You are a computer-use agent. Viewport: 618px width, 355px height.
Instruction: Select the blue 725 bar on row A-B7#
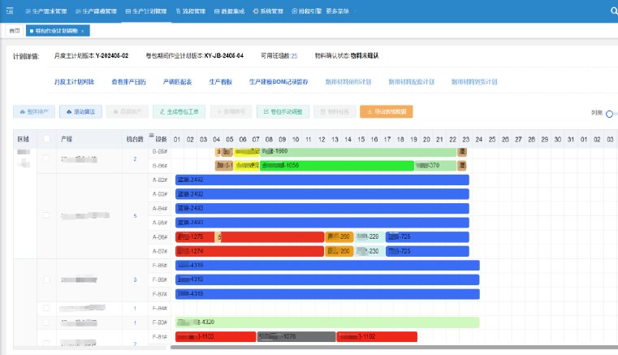click(427, 251)
